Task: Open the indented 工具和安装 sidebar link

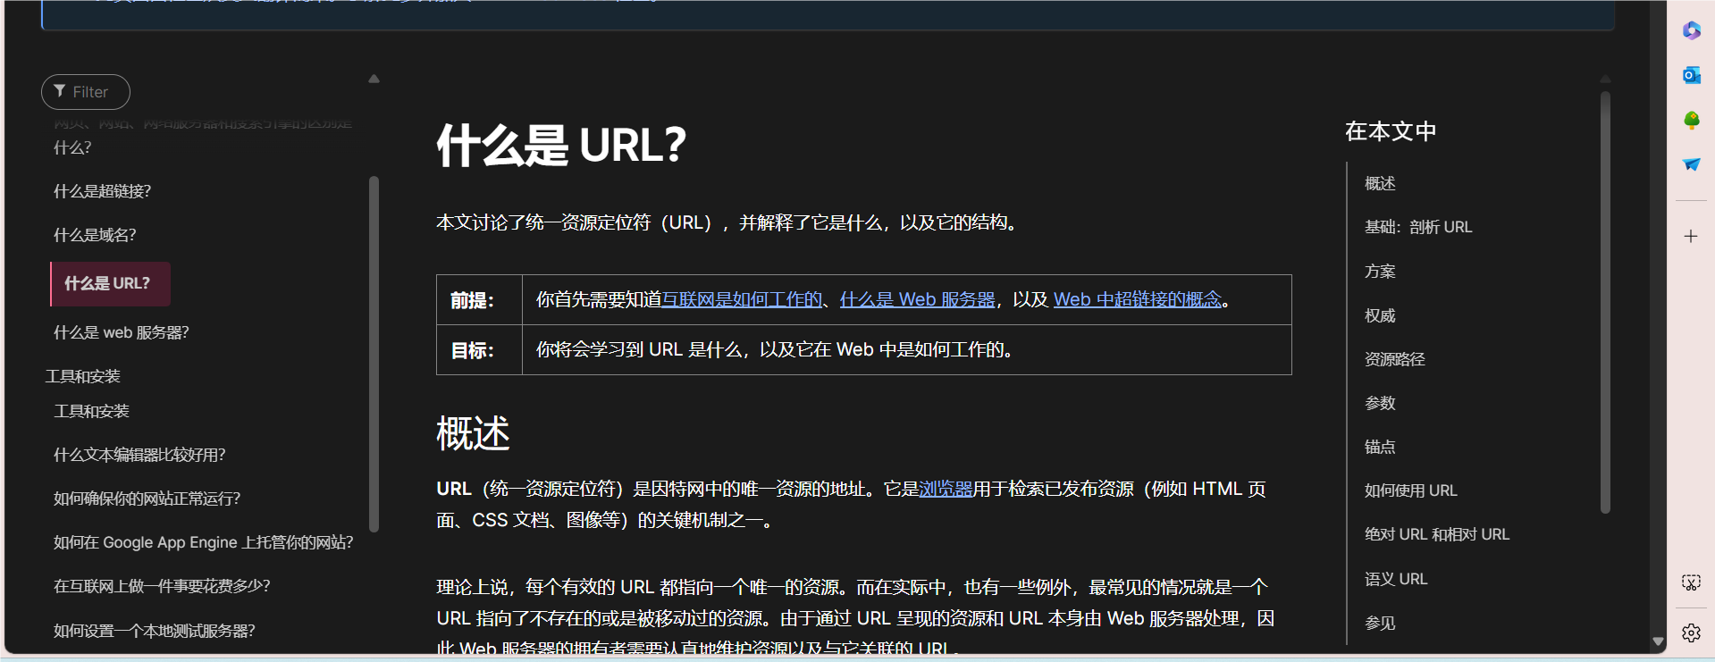Action: [91, 411]
